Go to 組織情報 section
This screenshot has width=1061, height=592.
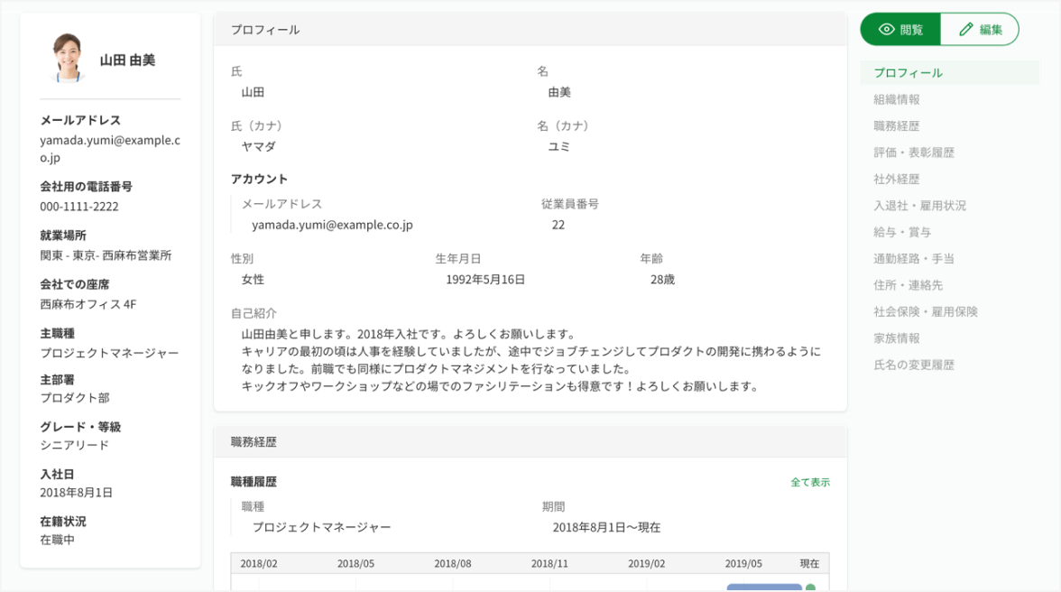897,99
